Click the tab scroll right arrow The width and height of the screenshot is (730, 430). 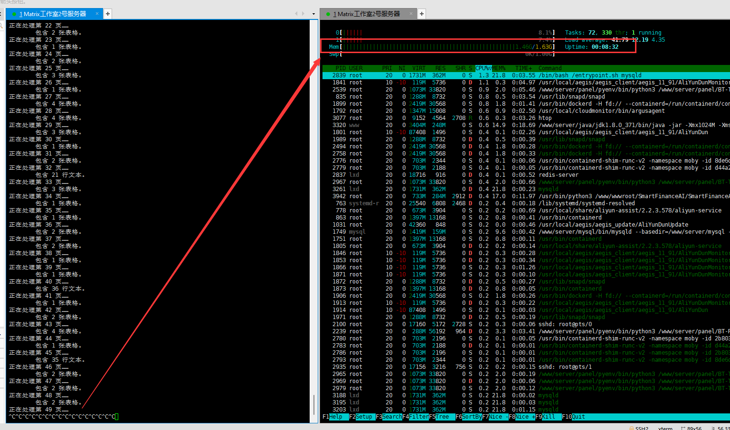(x=303, y=14)
